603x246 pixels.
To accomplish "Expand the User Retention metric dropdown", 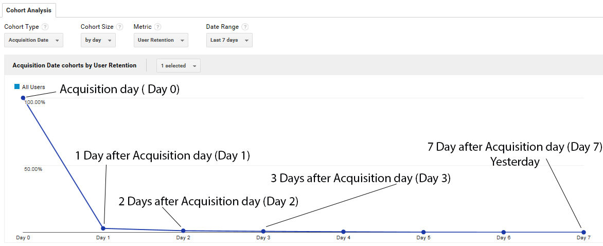I will pos(161,40).
